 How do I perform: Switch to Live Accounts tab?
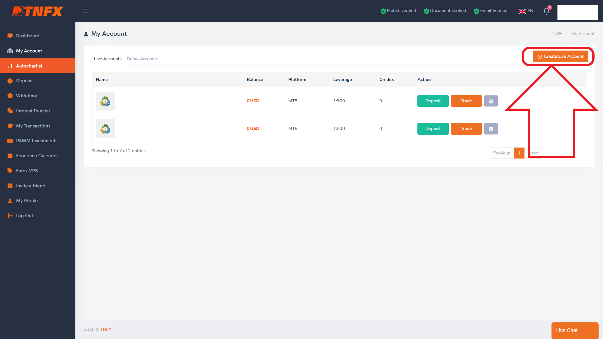[108, 59]
